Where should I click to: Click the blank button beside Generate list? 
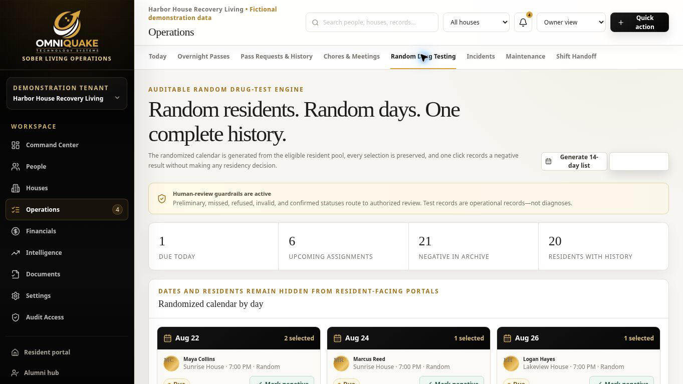[x=639, y=162]
